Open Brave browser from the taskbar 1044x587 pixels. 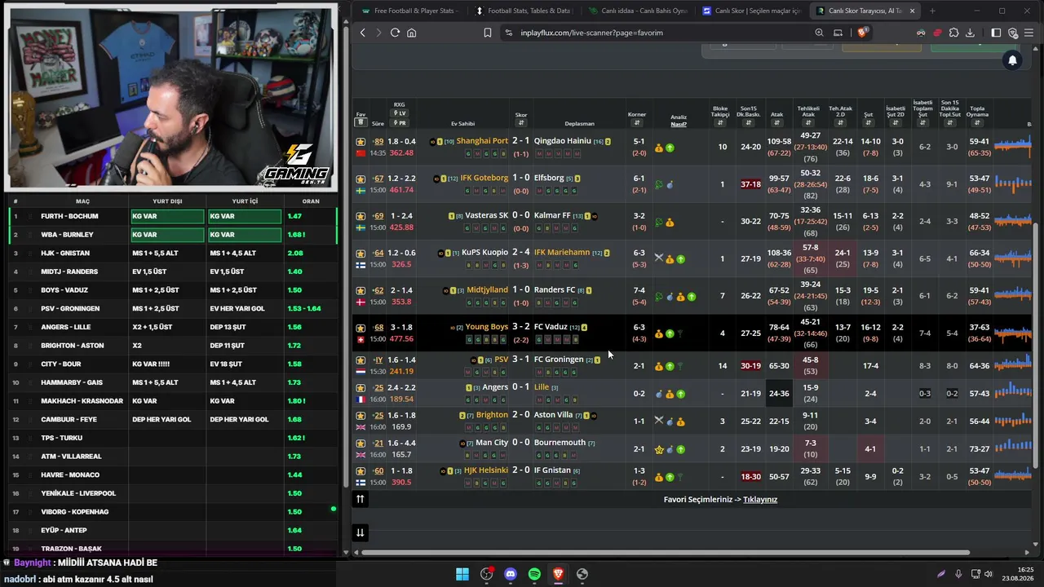click(x=558, y=574)
